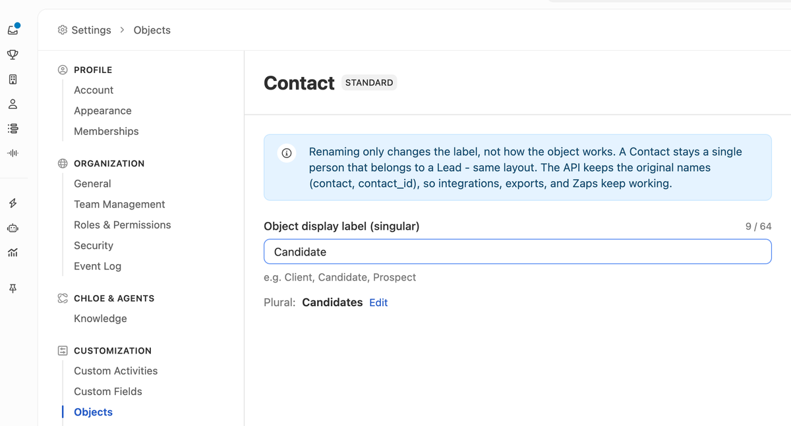Click the Profile section person icon

[63, 70]
